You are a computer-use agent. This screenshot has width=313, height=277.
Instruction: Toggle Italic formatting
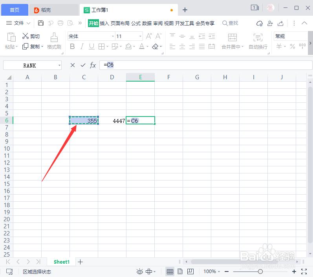tap(82, 47)
